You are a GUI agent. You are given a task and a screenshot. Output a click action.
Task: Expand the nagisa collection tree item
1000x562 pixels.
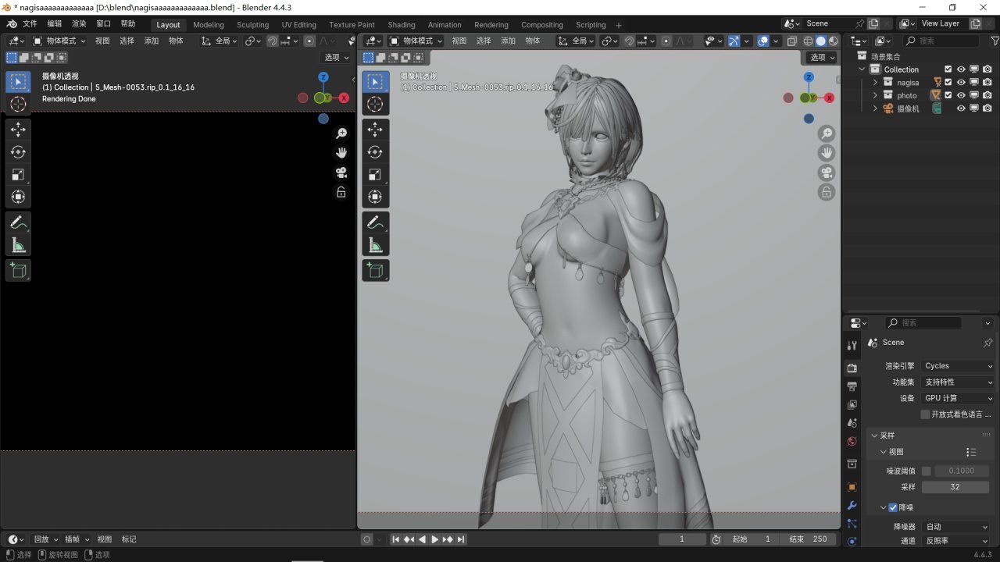tap(875, 82)
